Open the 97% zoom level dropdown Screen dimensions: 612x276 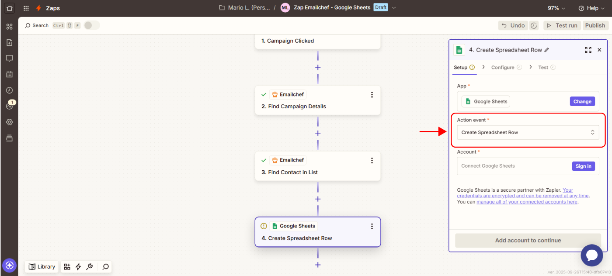(556, 8)
